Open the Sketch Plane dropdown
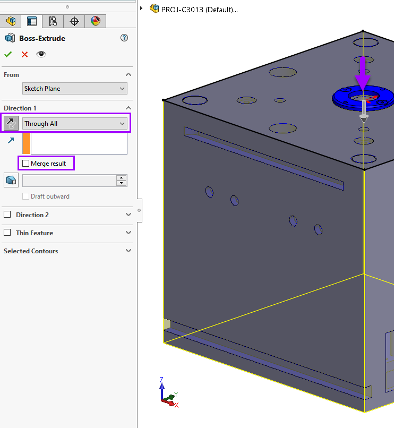Screen dimensions: 394x428 click(x=75, y=89)
